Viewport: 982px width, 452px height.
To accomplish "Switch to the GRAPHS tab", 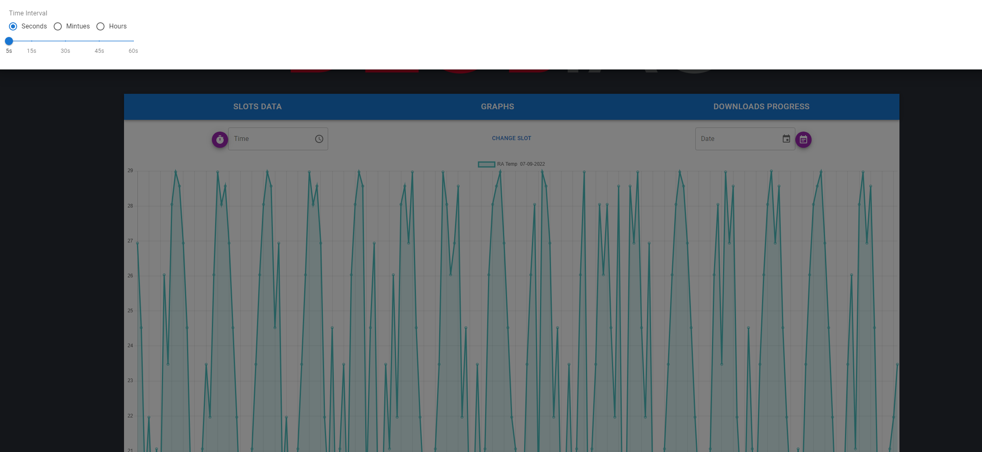I will coord(497,107).
